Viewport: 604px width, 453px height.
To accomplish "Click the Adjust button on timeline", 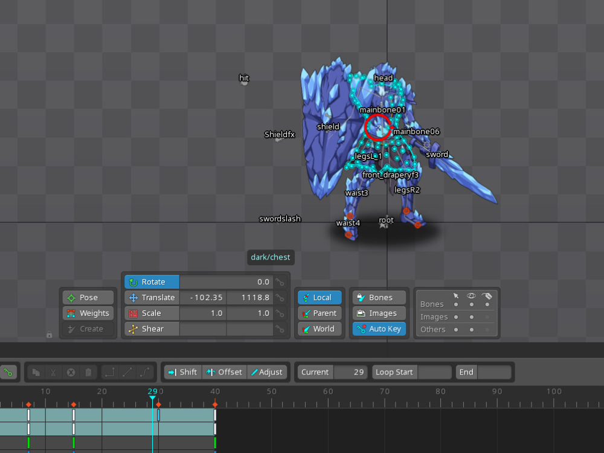I will 267,372.
